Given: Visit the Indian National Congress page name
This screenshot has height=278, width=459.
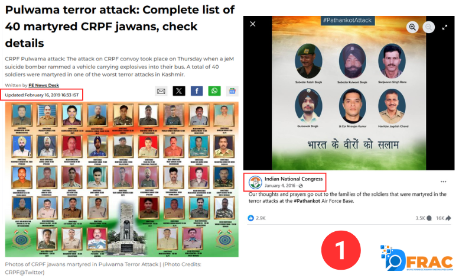Looking at the screenshot, I should click(294, 179).
